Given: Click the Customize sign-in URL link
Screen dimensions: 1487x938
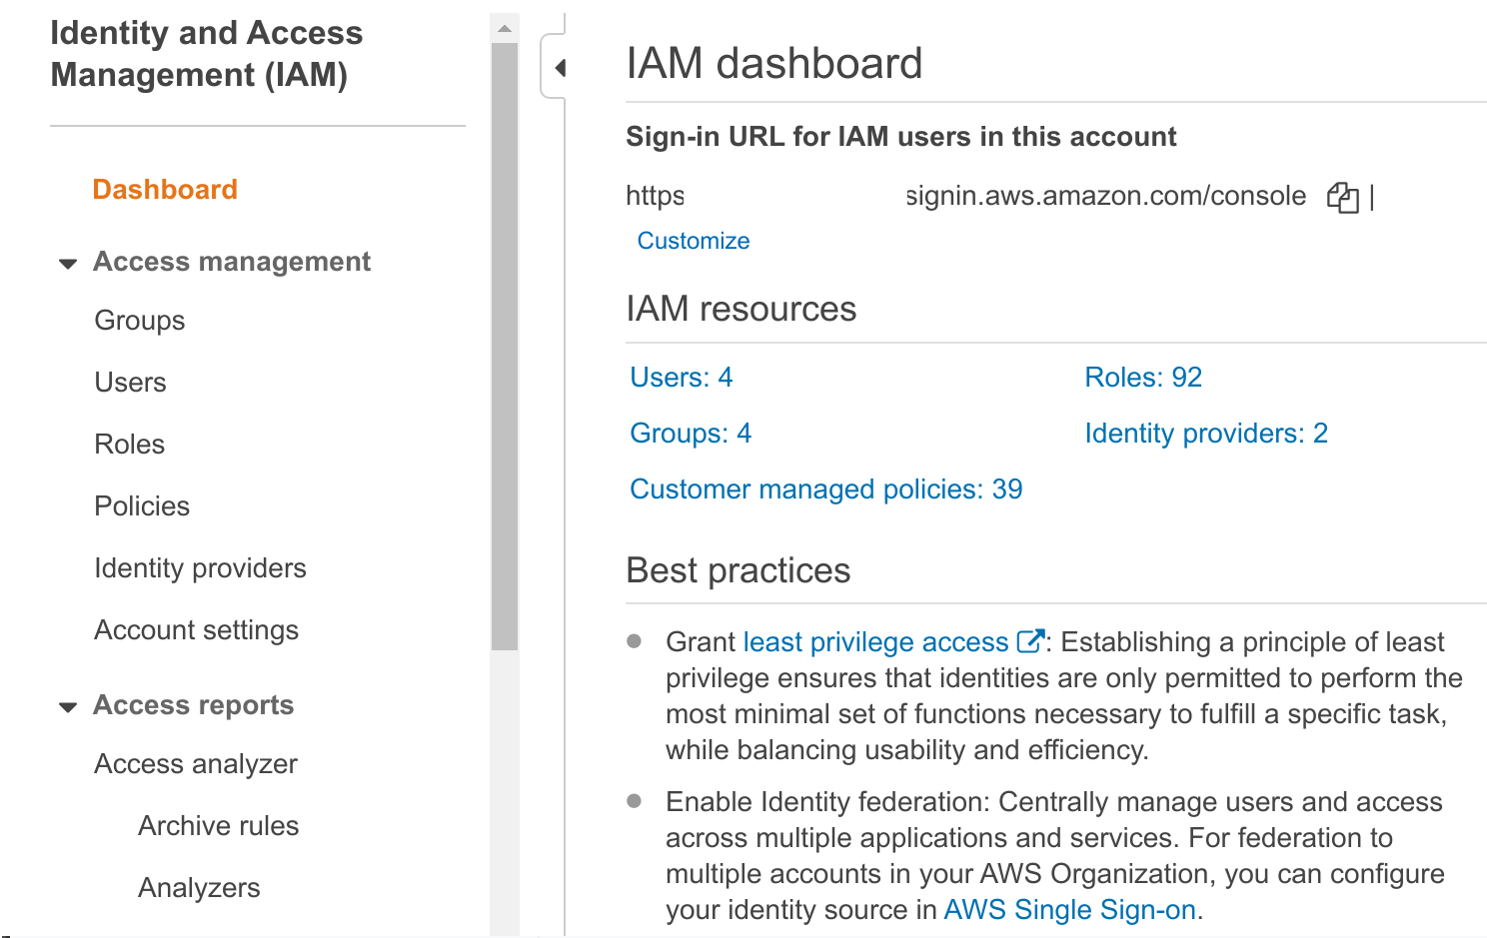Looking at the screenshot, I should click(694, 241).
